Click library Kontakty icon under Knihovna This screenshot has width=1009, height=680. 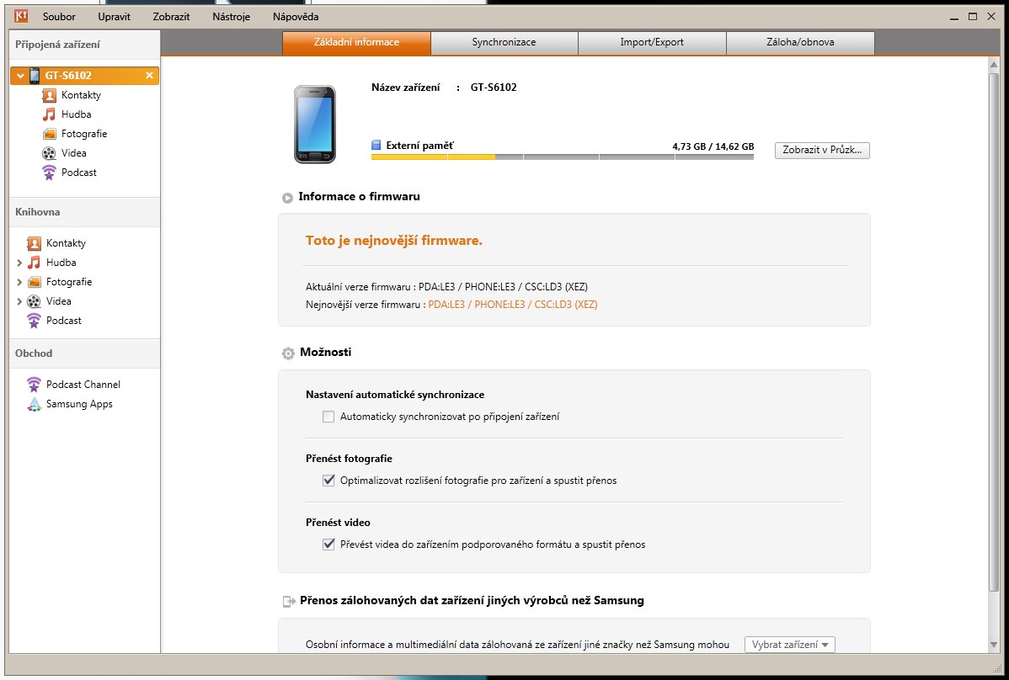(34, 243)
